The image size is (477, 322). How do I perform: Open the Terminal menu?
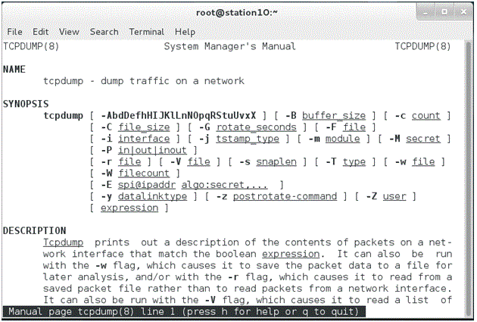pyautogui.click(x=147, y=32)
